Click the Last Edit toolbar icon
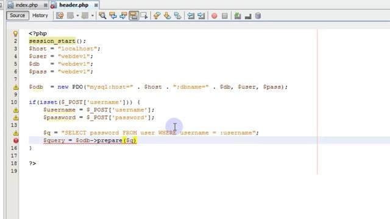 pos(60,16)
